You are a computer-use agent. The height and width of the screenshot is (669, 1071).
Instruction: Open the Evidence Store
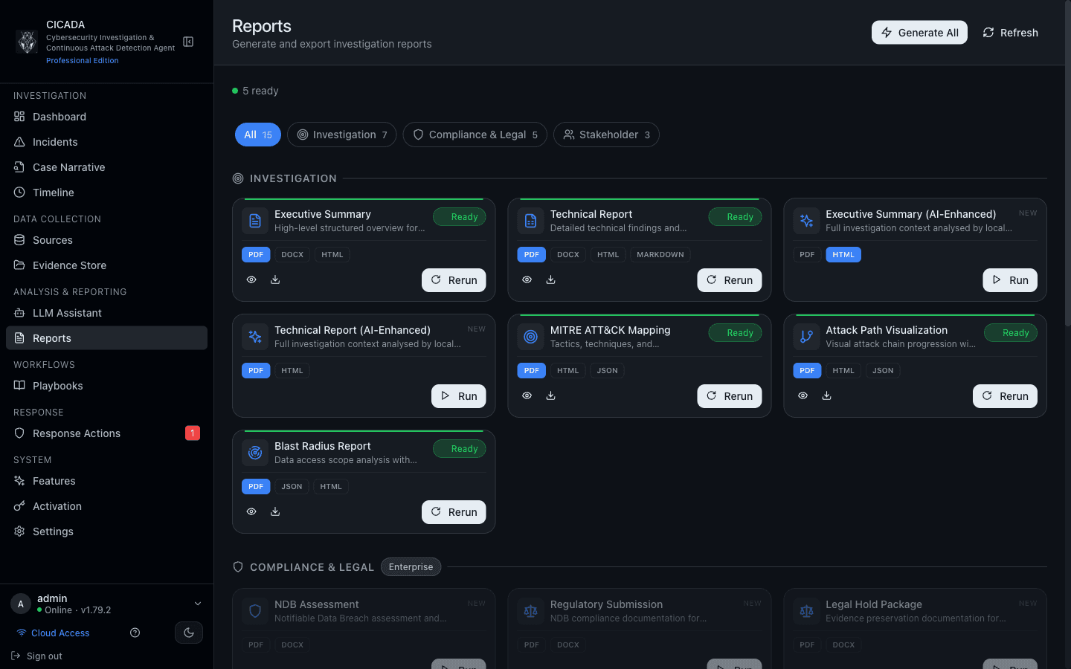click(106, 265)
